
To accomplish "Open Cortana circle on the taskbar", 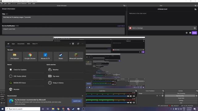I will click(x=43, y=109).
